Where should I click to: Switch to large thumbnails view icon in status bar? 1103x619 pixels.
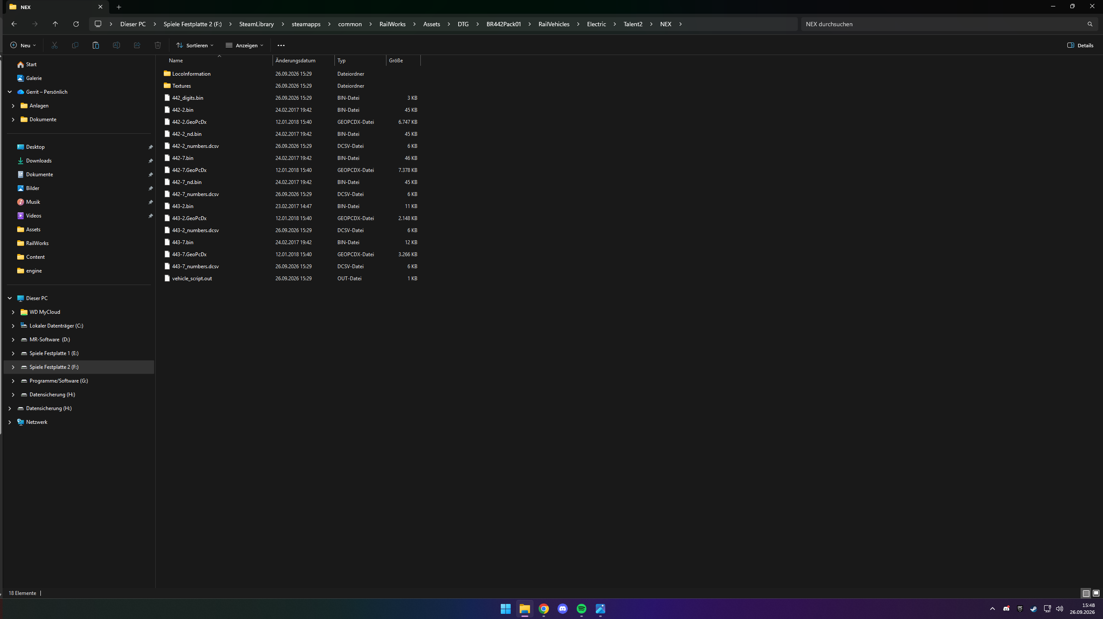tap(1096, 593)
